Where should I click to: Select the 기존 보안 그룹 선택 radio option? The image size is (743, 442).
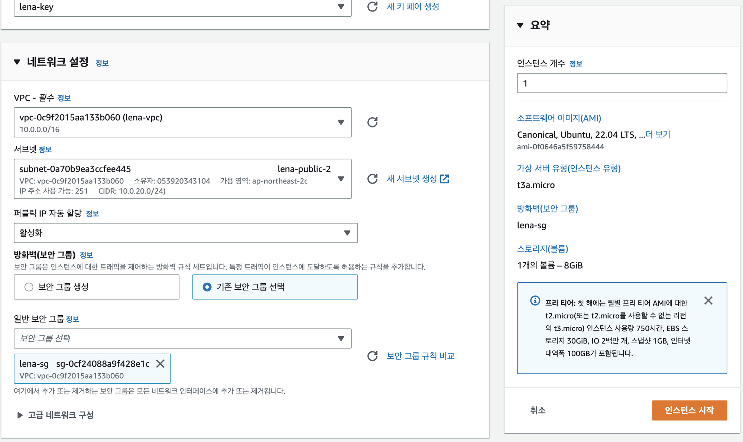(x=207, y=287)
